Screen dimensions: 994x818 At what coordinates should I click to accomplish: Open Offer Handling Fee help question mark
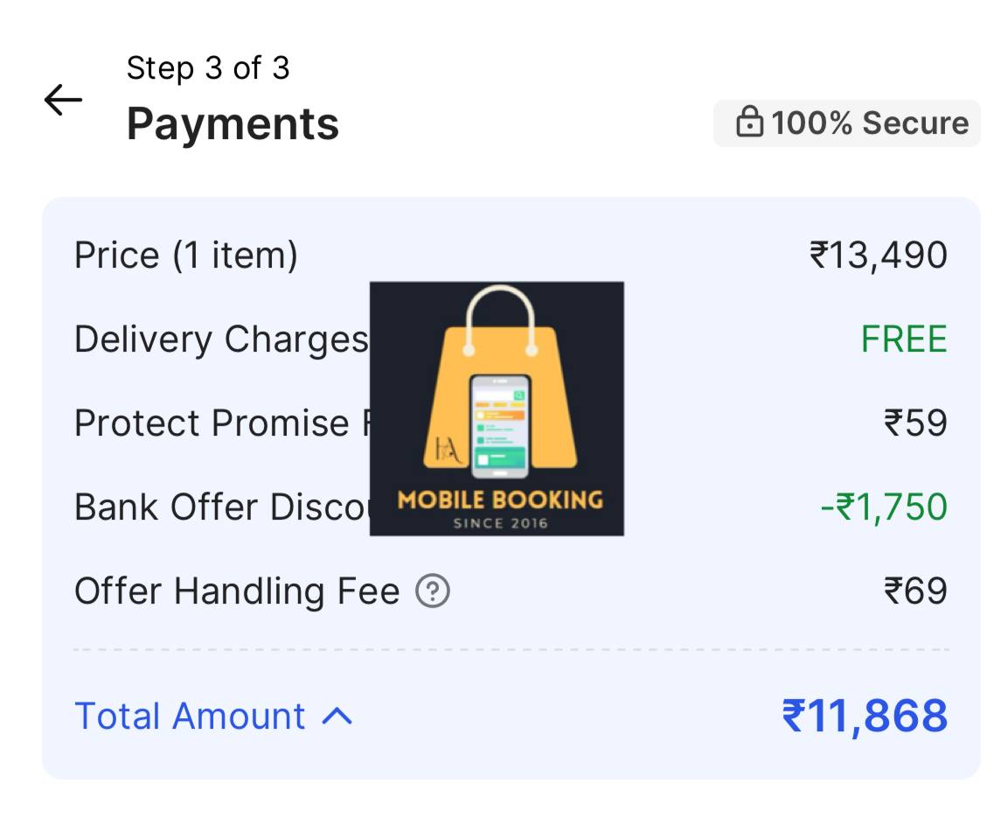click(433, 591)
